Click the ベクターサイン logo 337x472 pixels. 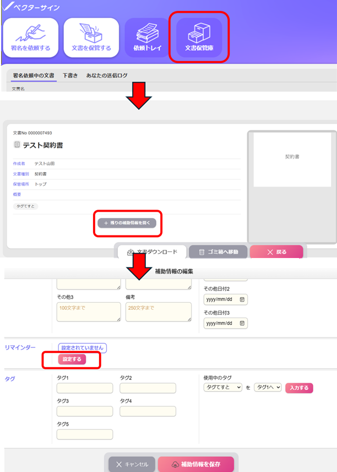pos(31,7)
